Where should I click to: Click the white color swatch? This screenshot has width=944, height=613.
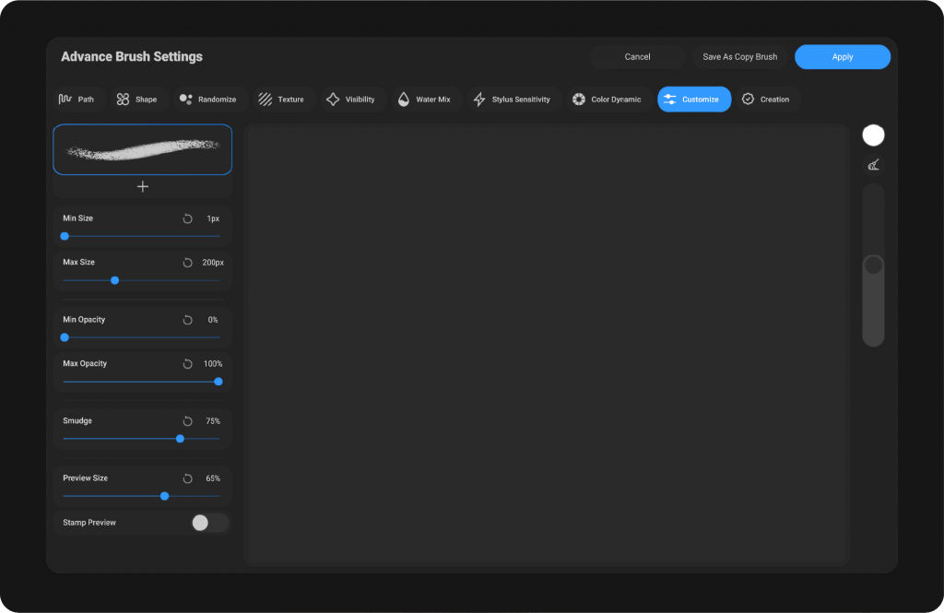[x=873, y=136]
